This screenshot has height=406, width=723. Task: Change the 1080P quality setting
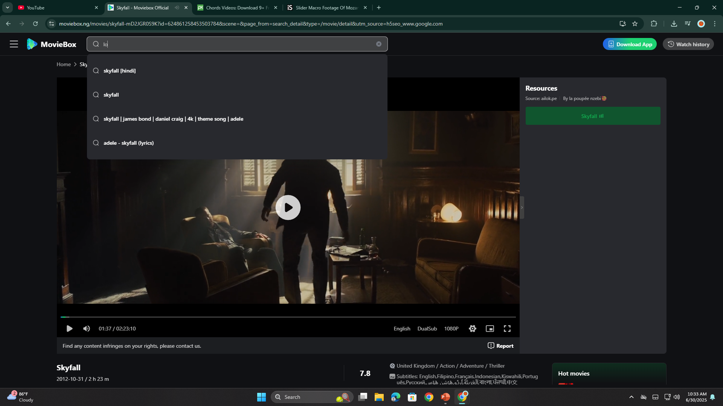point(451,329)
